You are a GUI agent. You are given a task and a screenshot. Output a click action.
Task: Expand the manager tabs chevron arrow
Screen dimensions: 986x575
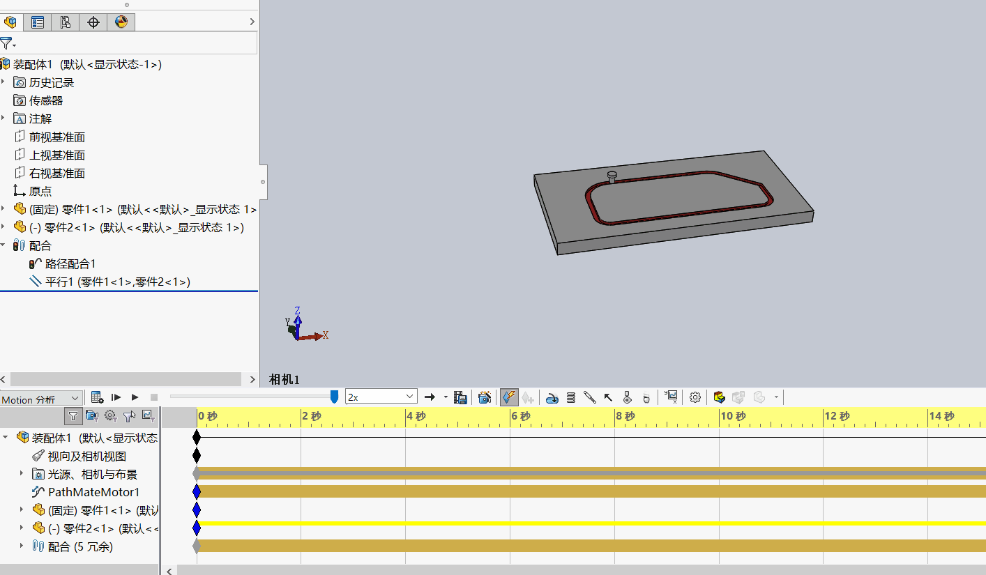[252, 22]
